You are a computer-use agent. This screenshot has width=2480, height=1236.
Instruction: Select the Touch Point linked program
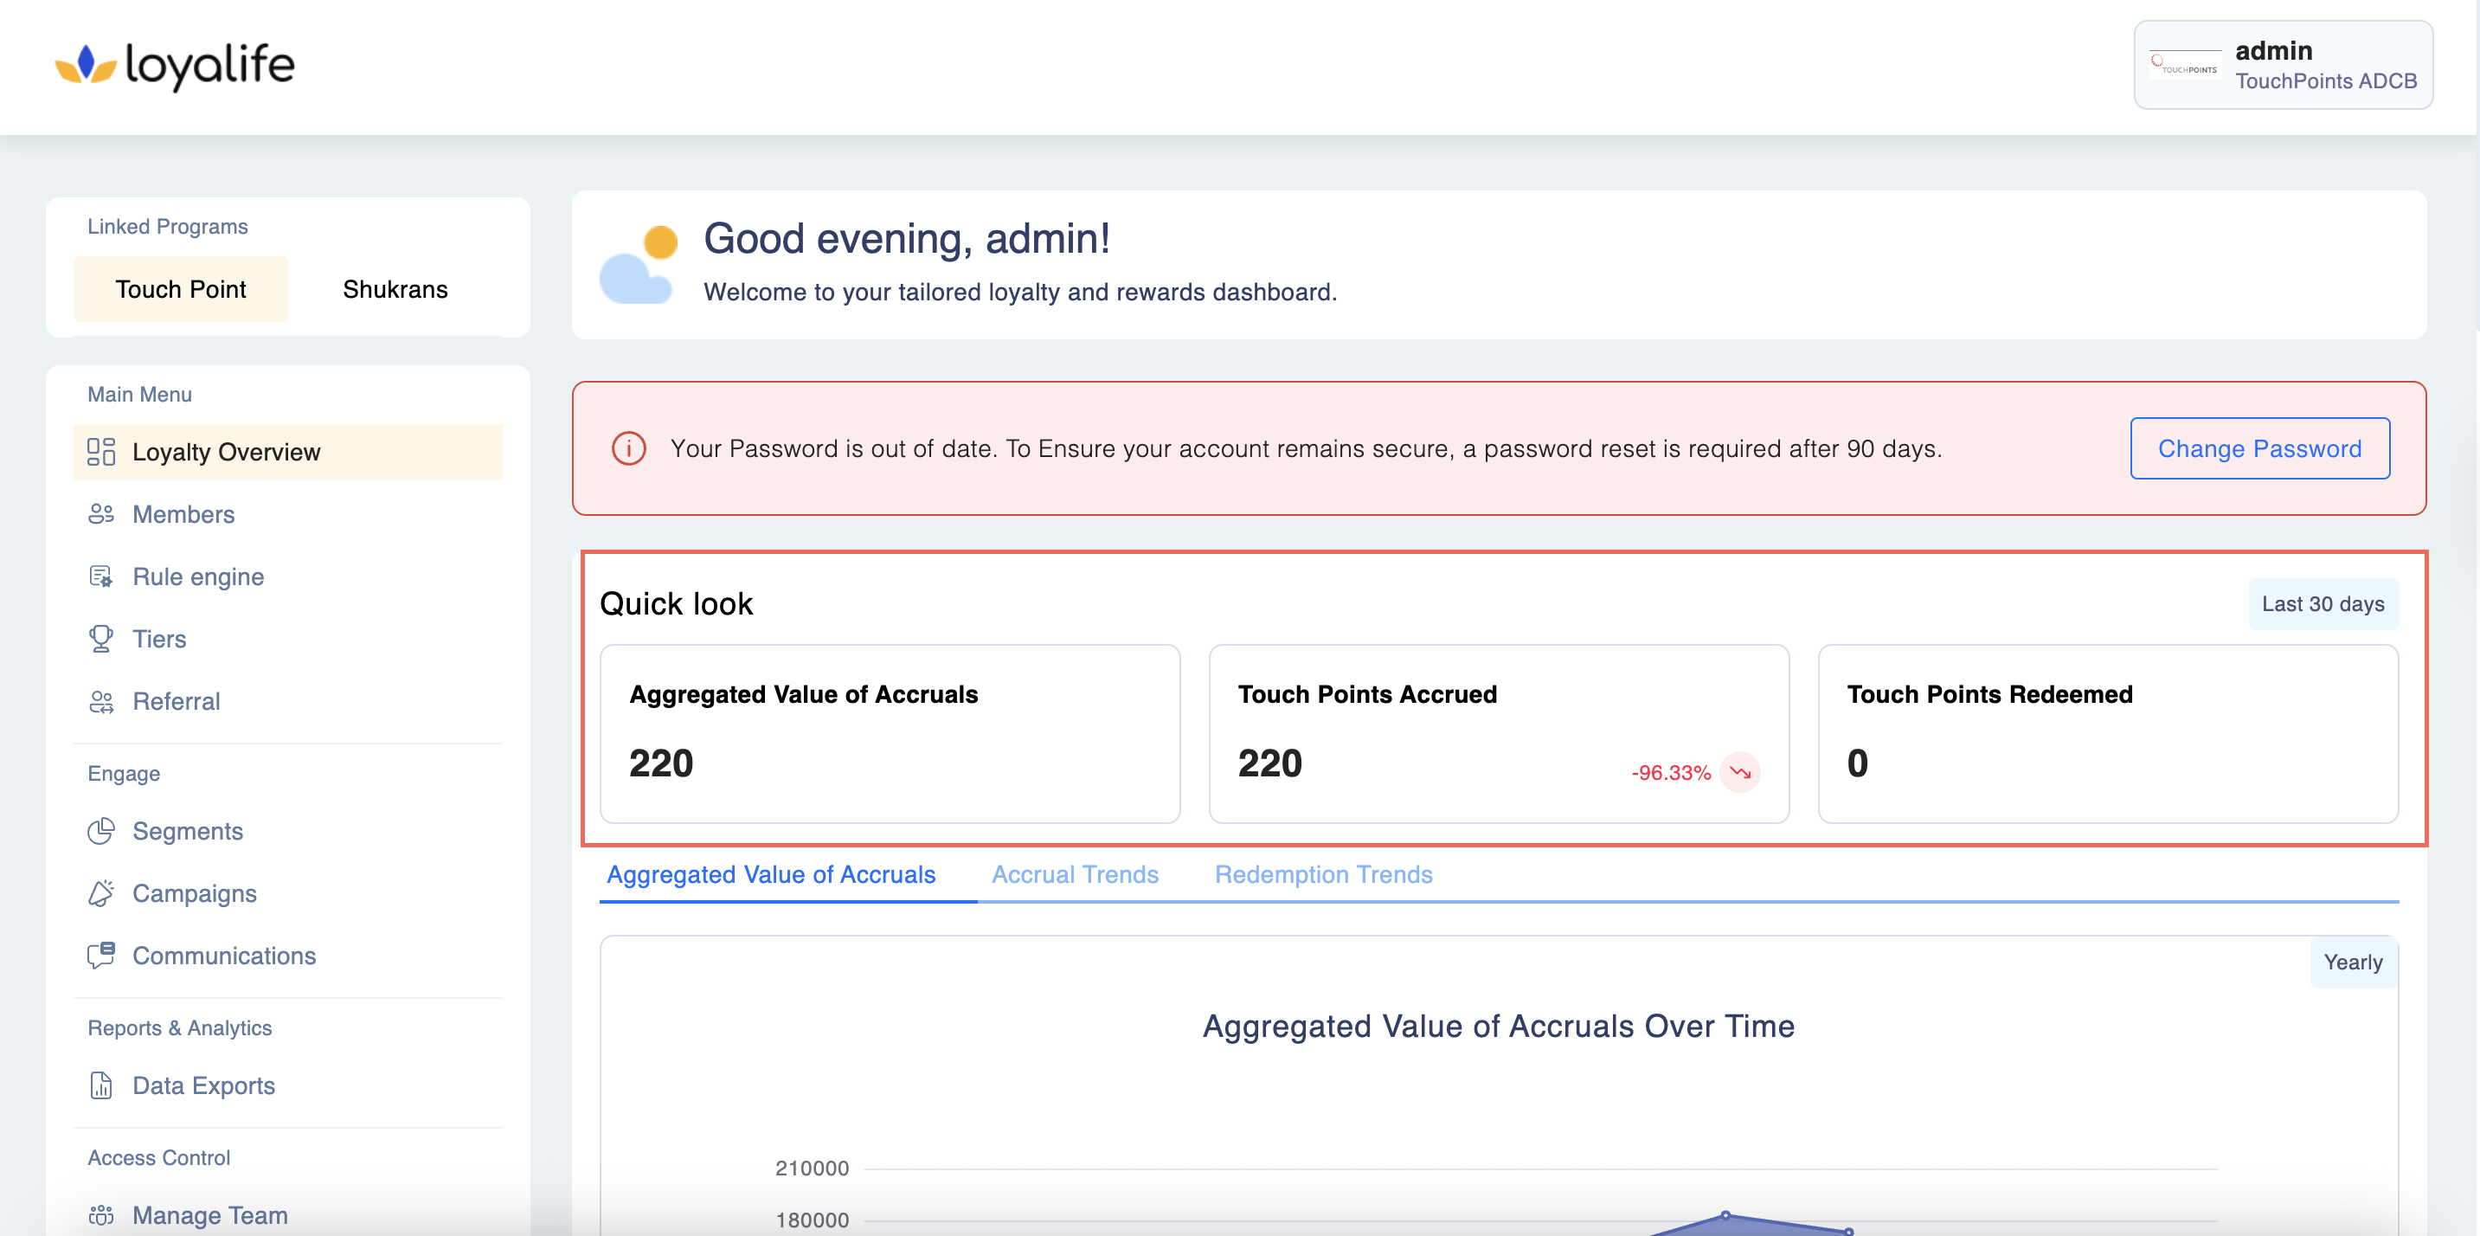[x=181, y=289]
